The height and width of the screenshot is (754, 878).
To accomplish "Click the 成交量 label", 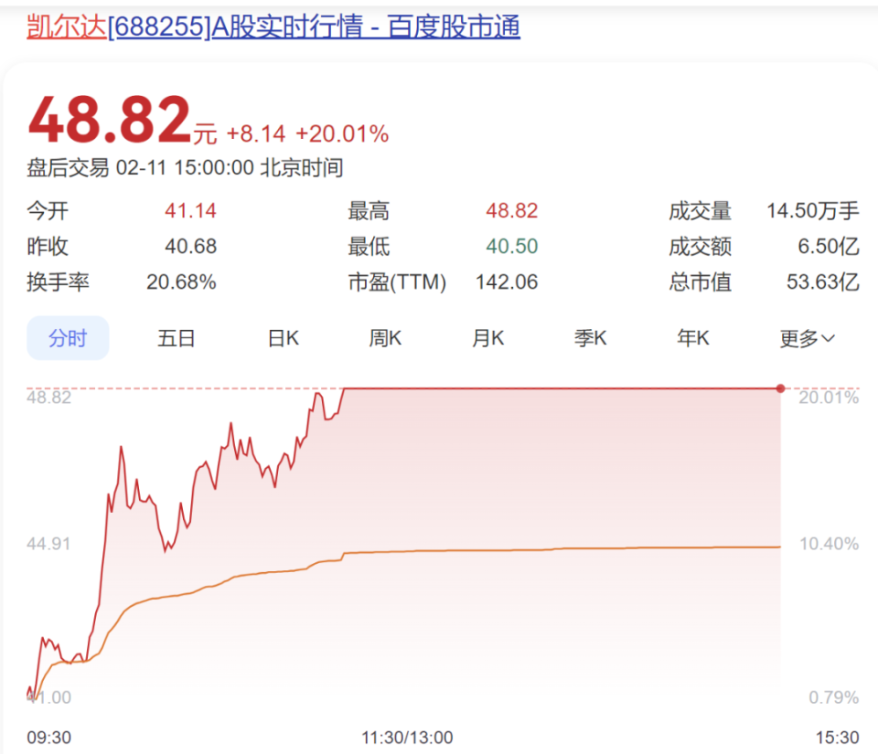I will coord(700,211).
